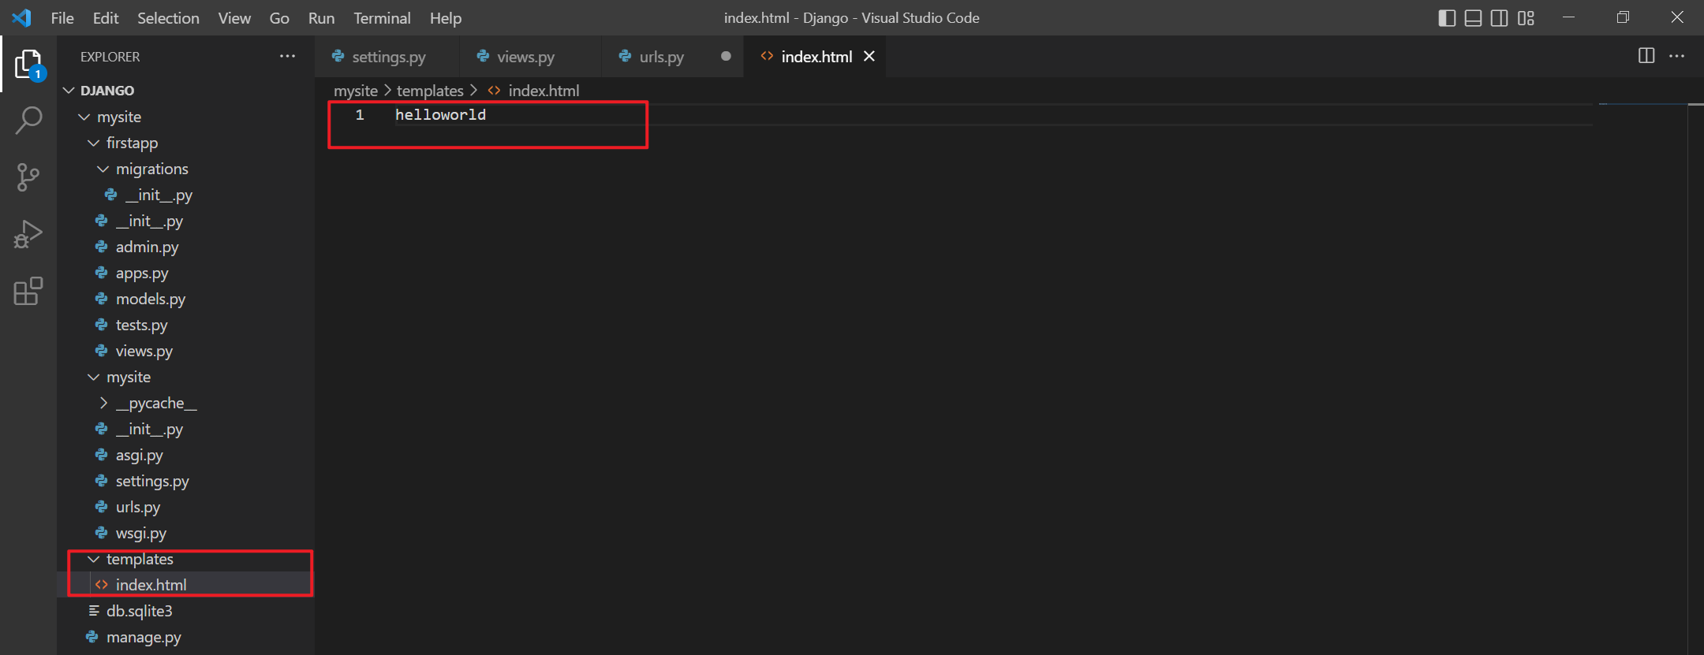Split the editor to the right
Screen dimensions: 1704x655
[1646, 56]
